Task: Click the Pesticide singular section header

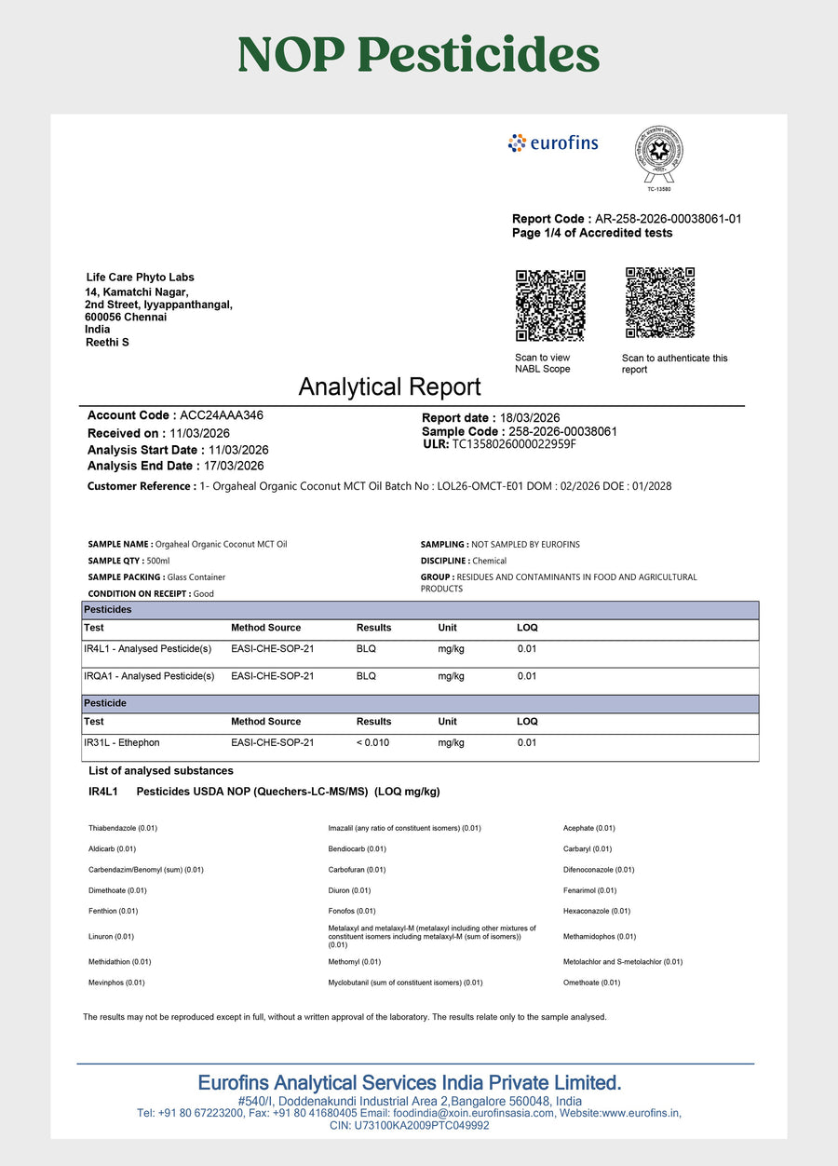Action: [x=420, y=703]
